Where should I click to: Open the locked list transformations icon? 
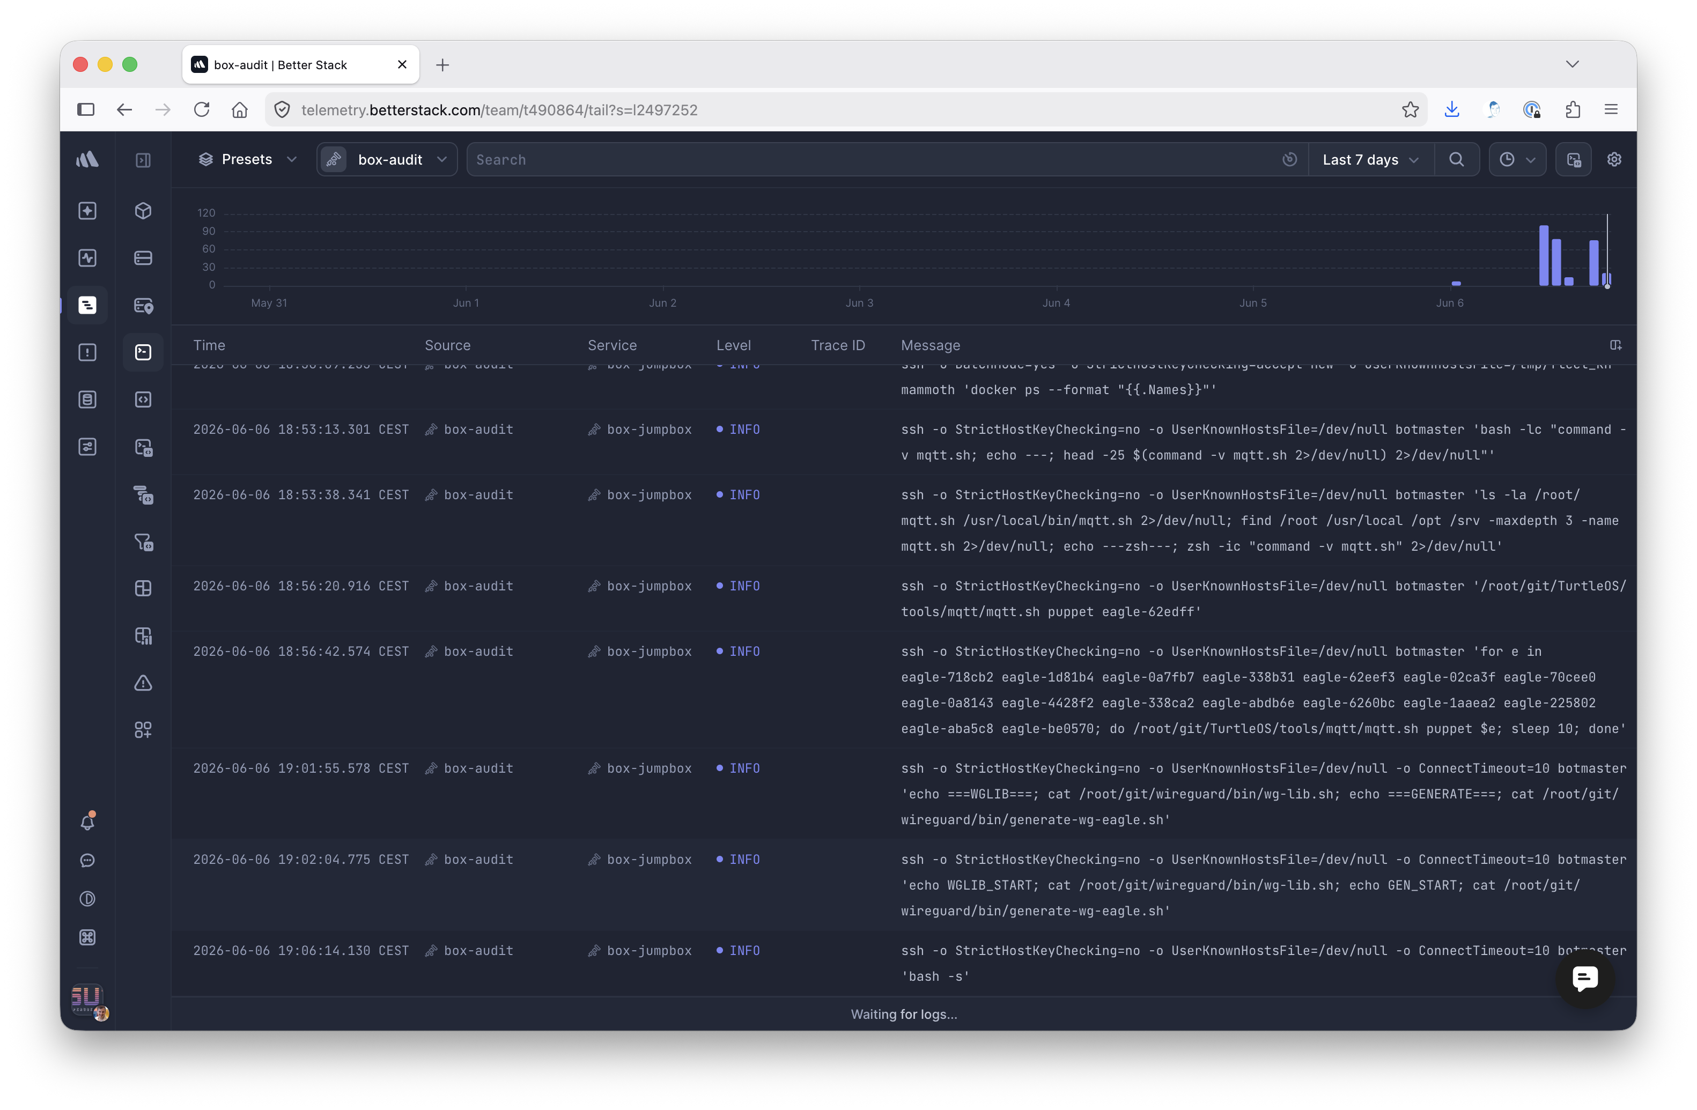click(143, 495)
